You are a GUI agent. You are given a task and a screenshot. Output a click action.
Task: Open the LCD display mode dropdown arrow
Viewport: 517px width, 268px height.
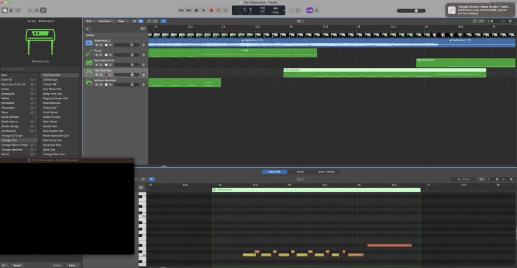283,10
